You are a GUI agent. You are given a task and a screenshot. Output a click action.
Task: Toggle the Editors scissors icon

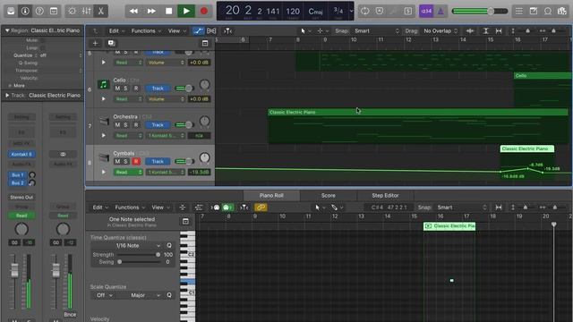100,11
